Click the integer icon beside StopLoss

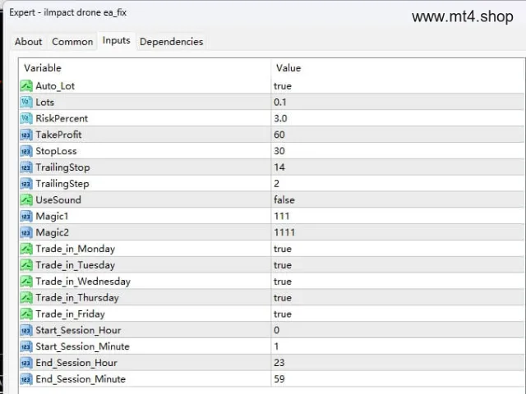(x=26, y=151)
